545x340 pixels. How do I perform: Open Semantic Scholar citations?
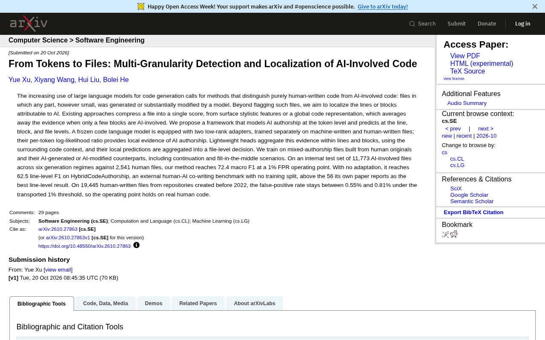(472, 201)
